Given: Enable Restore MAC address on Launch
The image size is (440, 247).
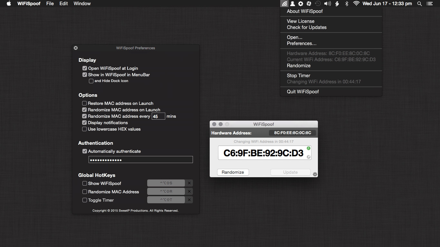Looking at the screenshot, I should tap(84, 103).
